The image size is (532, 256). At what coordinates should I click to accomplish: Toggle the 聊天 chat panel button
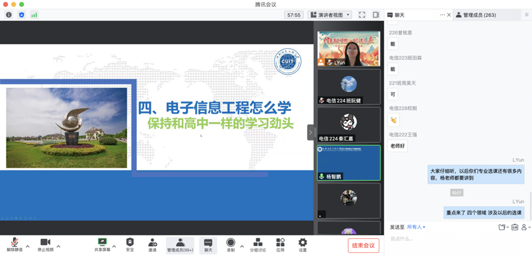click(x=208, y=242)
